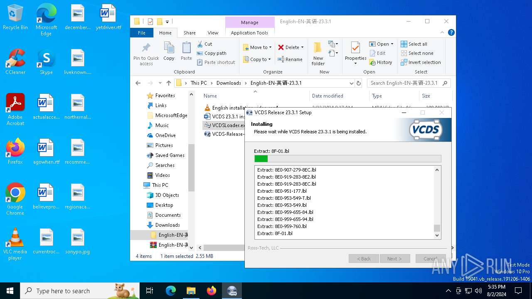532x299 pixels.
Task: Click the search English-EN folder field
Action: pyautogui.click(x=409, y=83)
